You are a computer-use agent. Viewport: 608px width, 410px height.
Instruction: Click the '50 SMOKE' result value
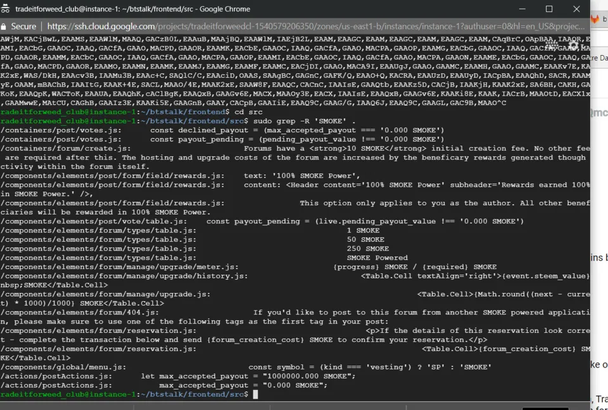365,240
